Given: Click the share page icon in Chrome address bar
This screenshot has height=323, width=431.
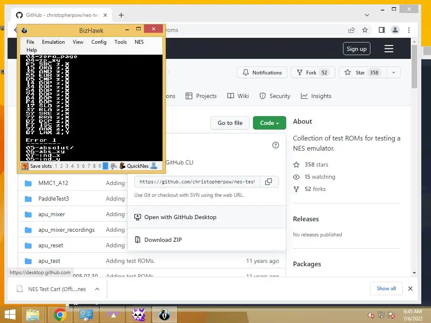Looking at the screenshot, I should point(351,30).
